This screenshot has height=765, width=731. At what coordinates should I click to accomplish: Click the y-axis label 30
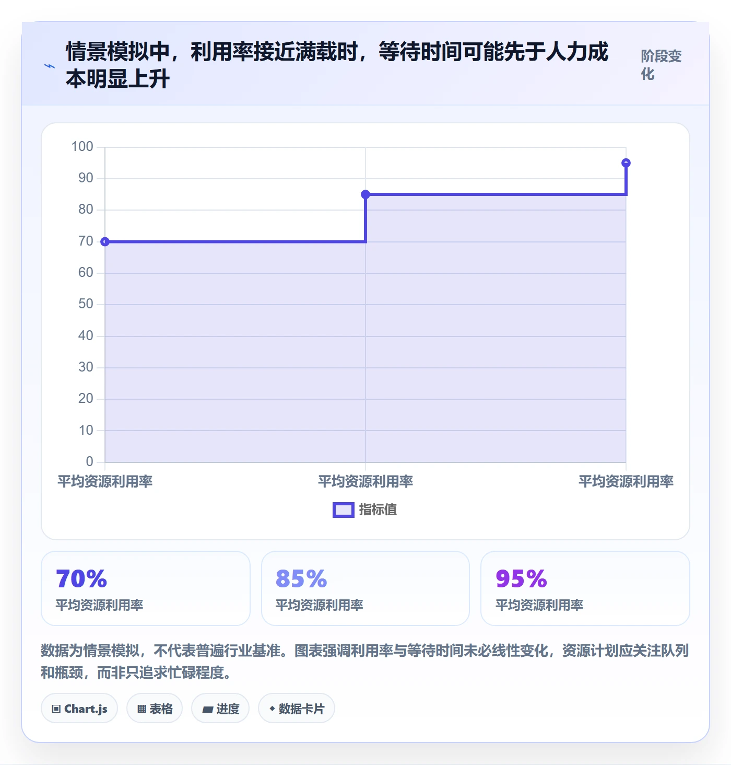[86, 367]
